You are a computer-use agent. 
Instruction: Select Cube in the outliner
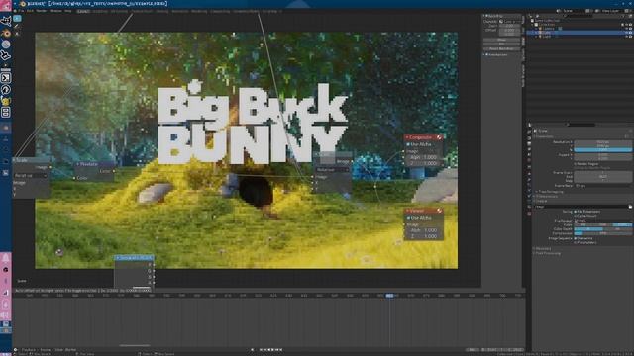pos(547,33)
